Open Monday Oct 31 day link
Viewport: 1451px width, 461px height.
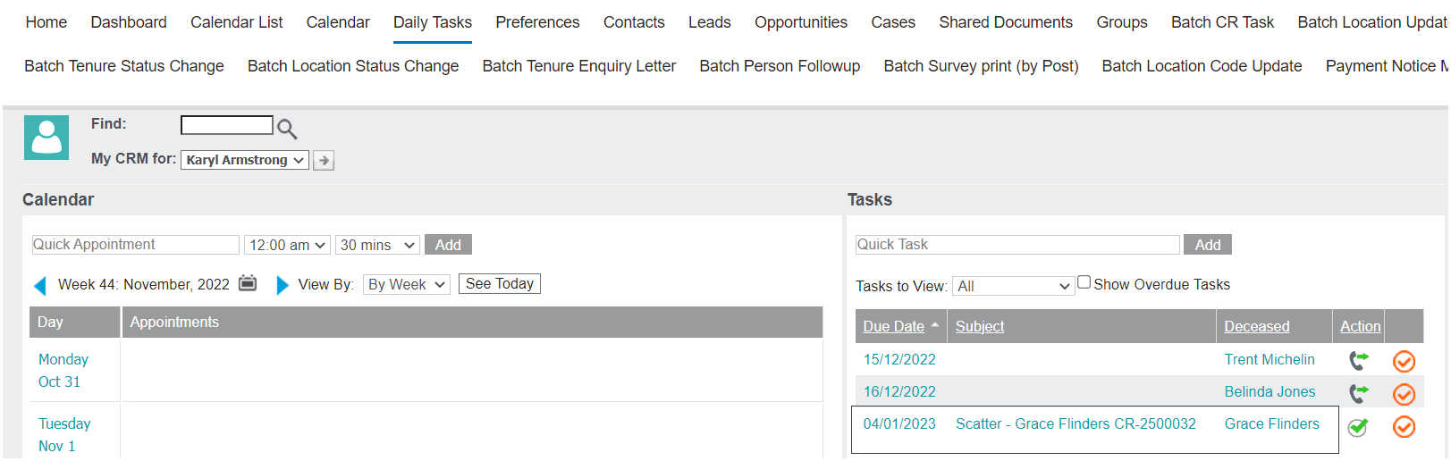63,371
